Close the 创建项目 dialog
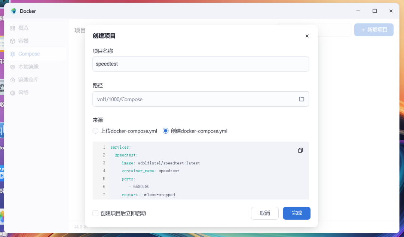The image size is (404, 237). coord(307,36)
